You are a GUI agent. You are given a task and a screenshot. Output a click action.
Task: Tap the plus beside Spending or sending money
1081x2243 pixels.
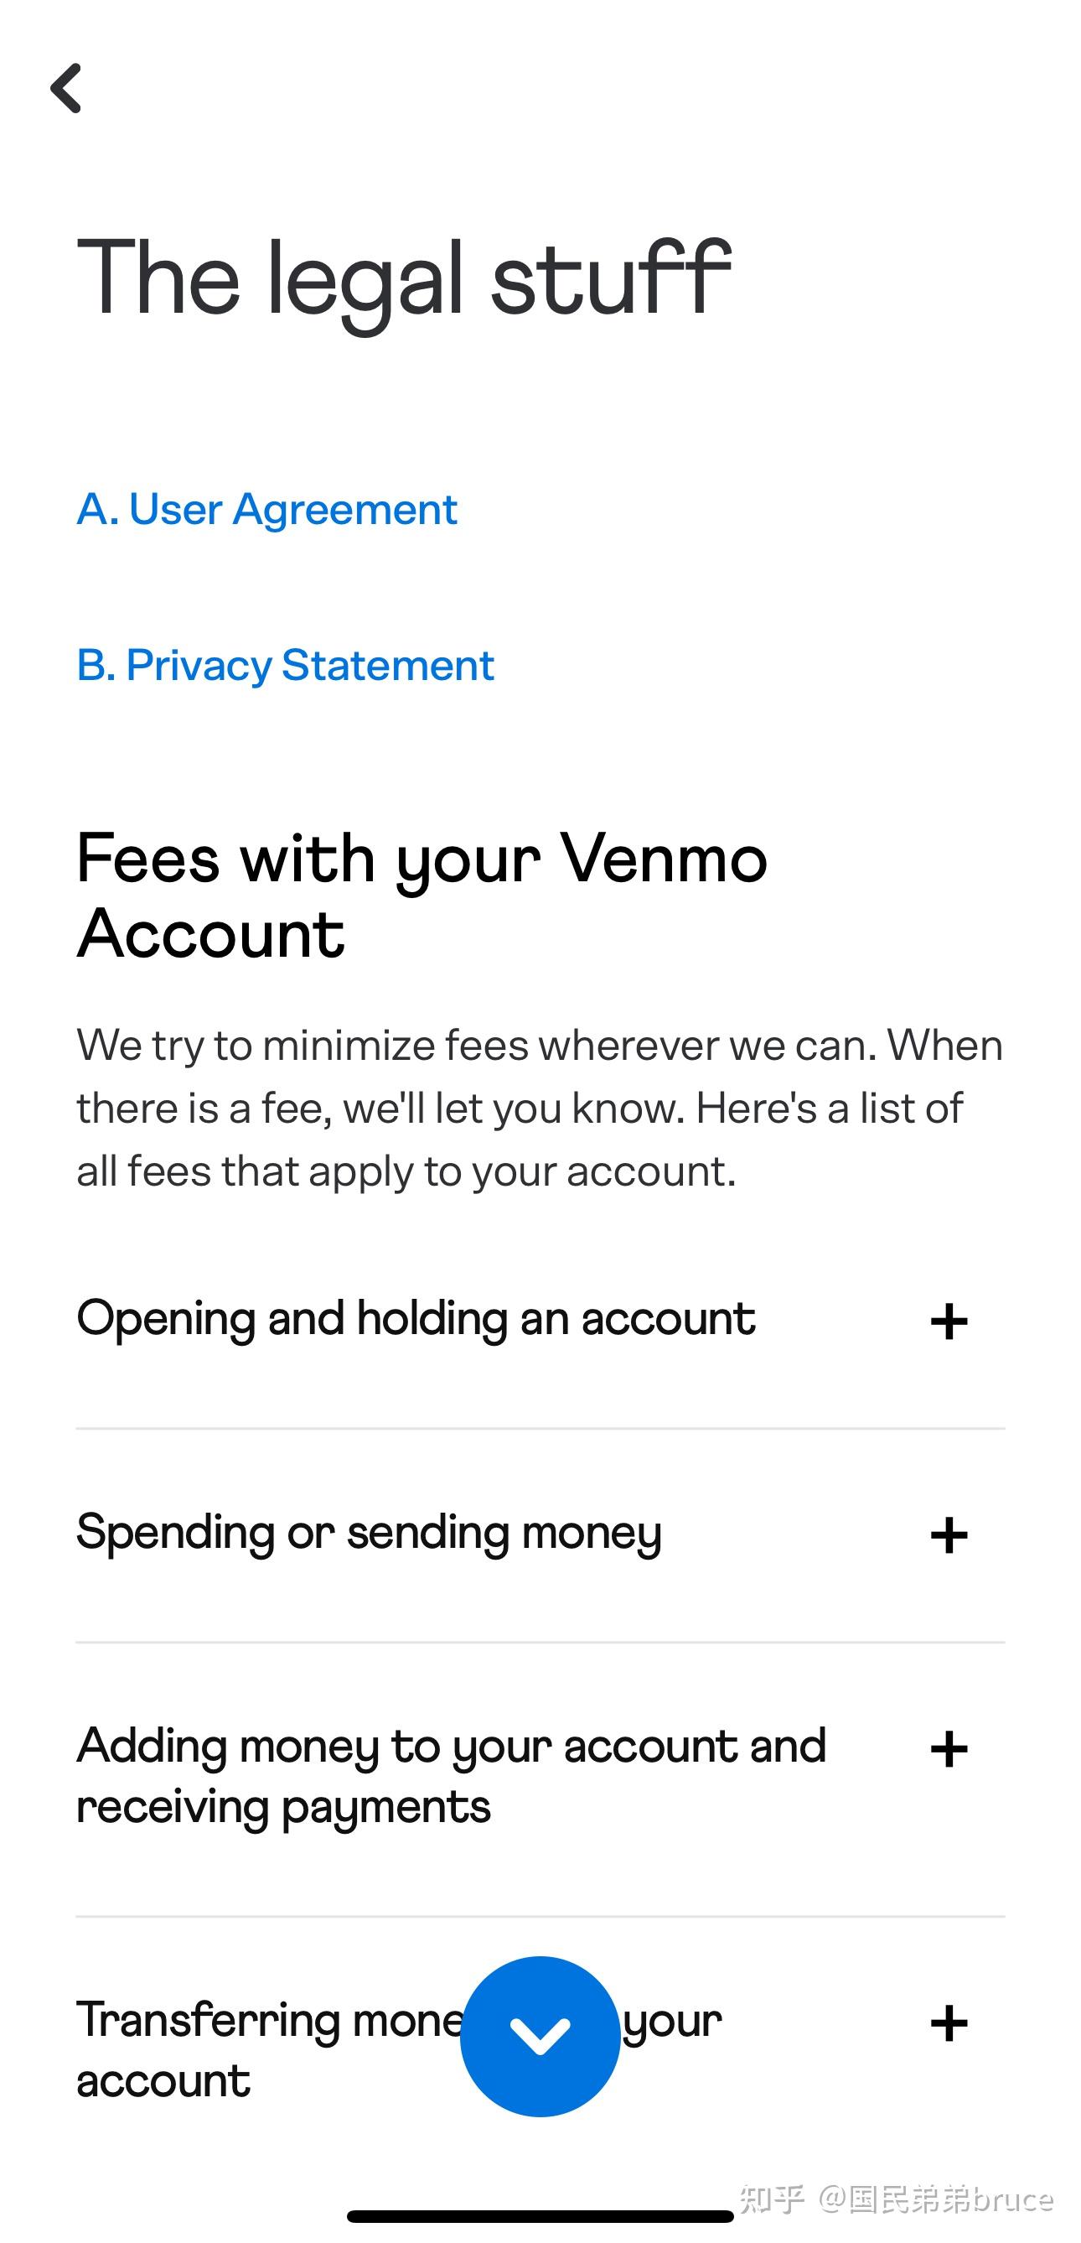pyautogui.click(x=949, y=1535)
